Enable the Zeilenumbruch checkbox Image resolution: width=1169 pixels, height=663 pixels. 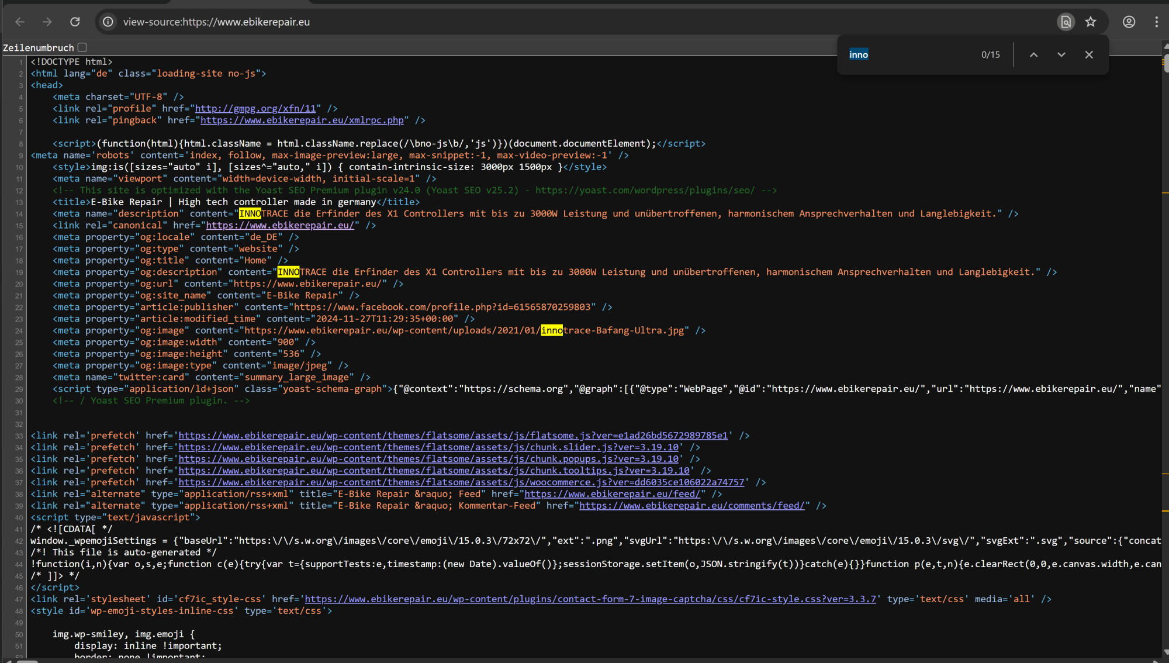[82, 47]
